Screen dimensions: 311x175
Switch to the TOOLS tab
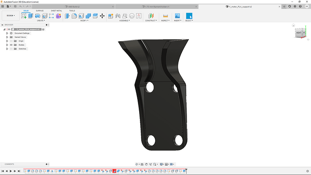point(72,11)
